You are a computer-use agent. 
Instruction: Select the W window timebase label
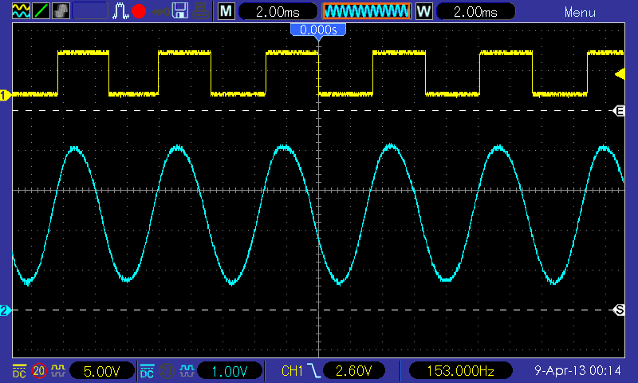coord(423,12)
